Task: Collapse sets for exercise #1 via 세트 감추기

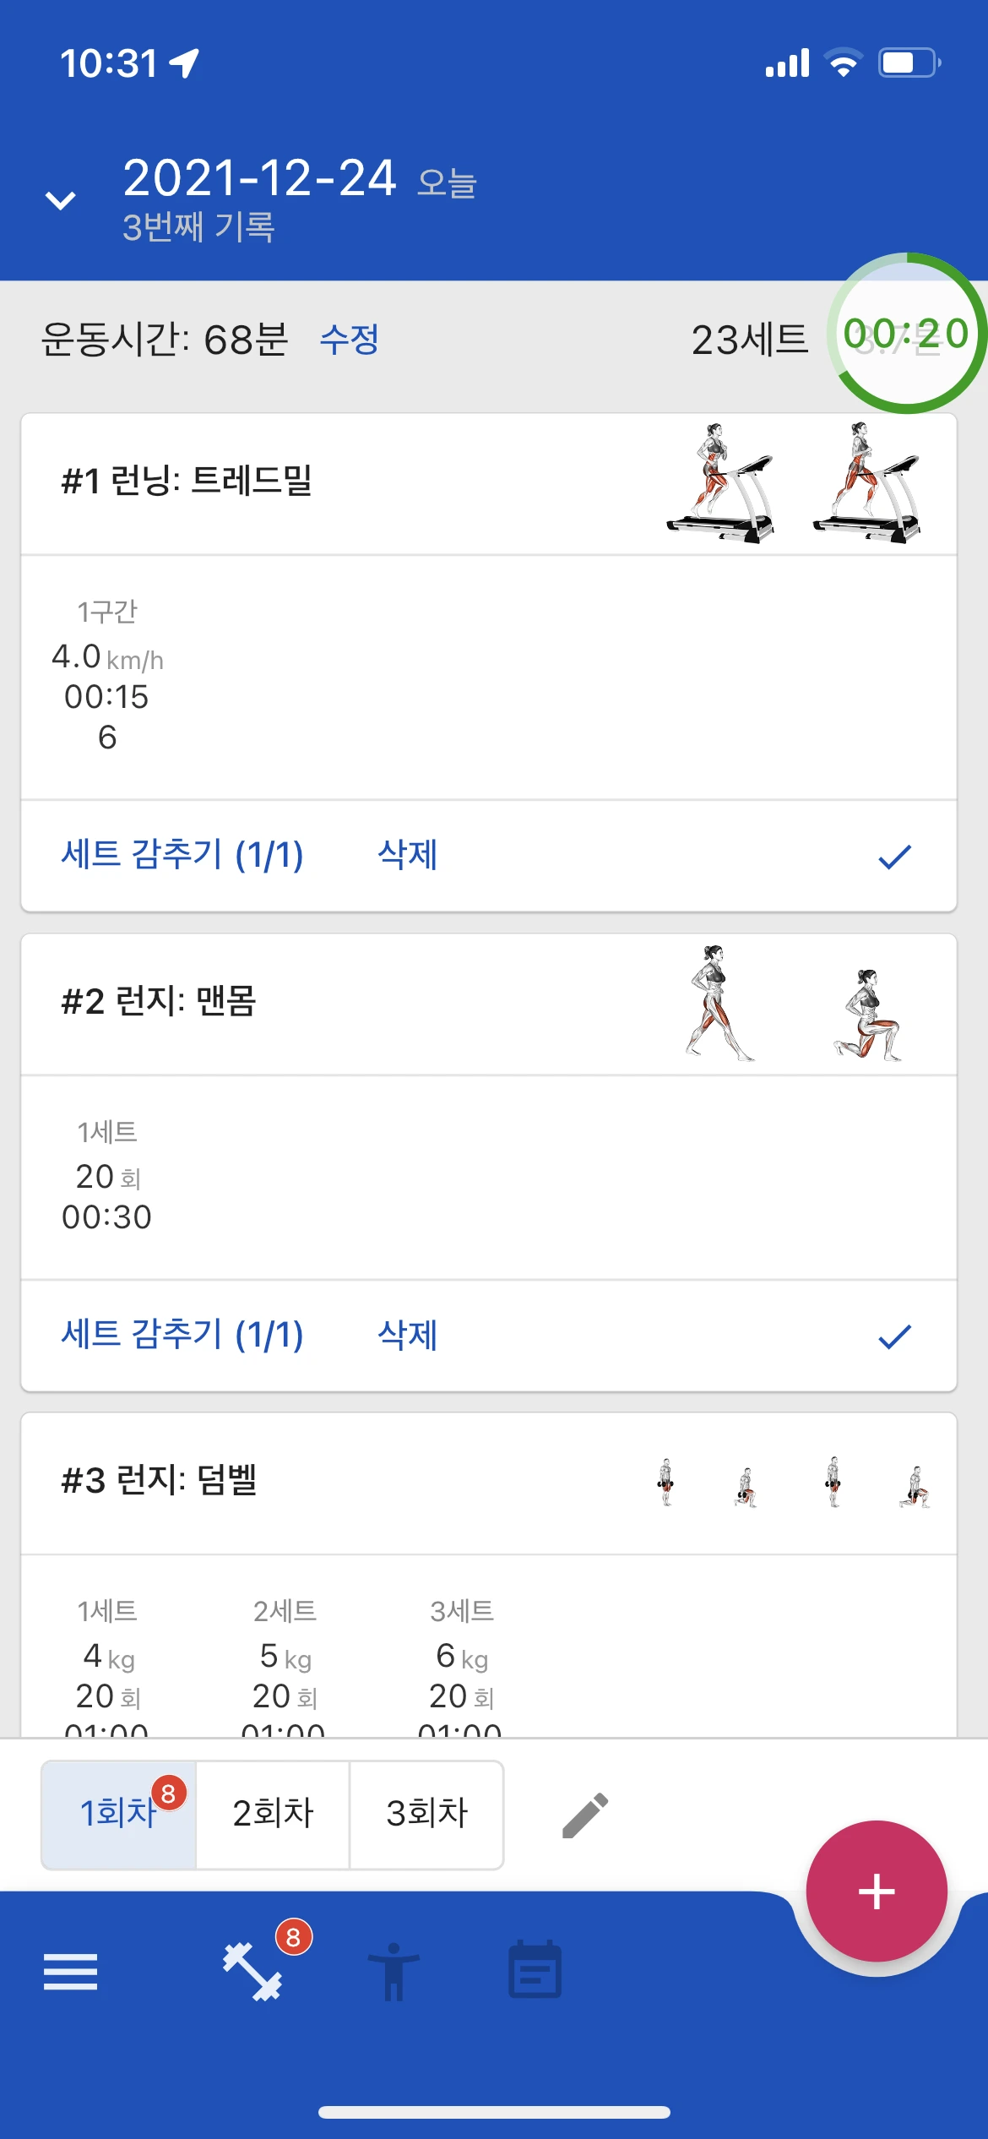Action: tap(182, 855)
